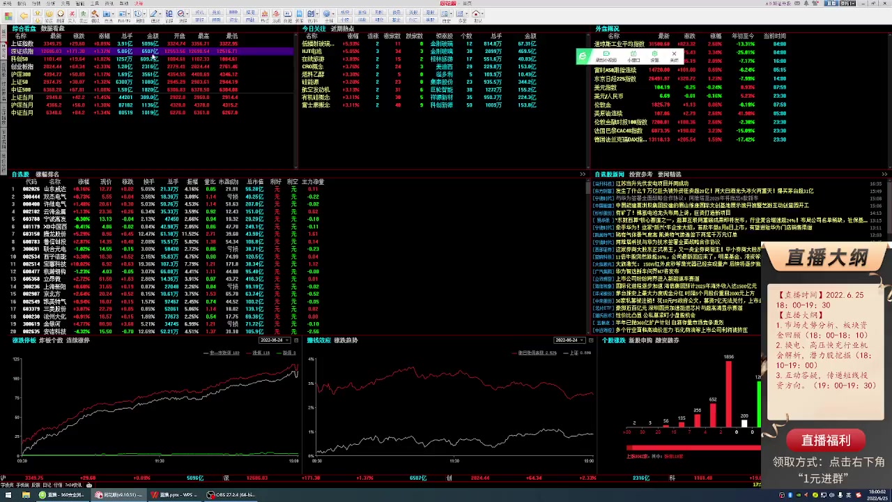Switch to the 近期热点 tab
The height and width of the screenshot is (502, 892).
(342, 29)
